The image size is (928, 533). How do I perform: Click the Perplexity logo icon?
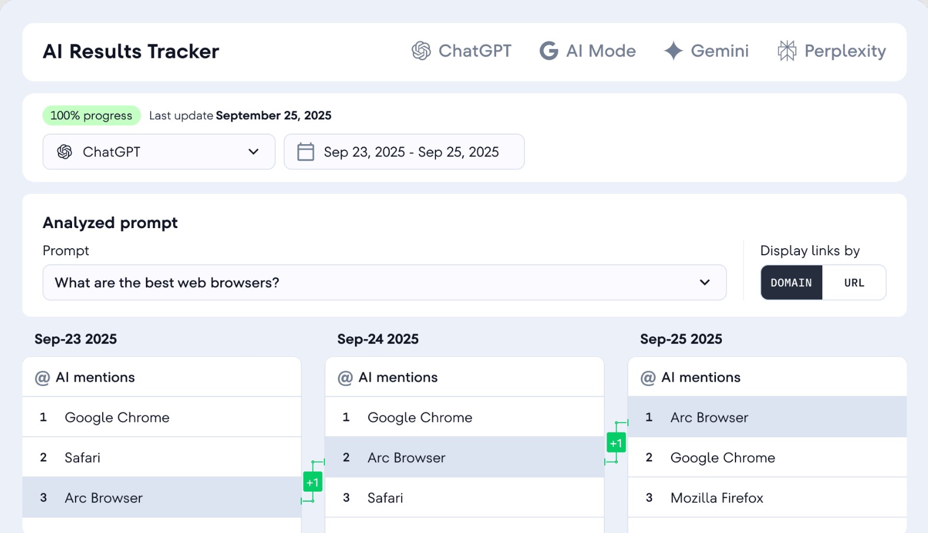(787, 51)
